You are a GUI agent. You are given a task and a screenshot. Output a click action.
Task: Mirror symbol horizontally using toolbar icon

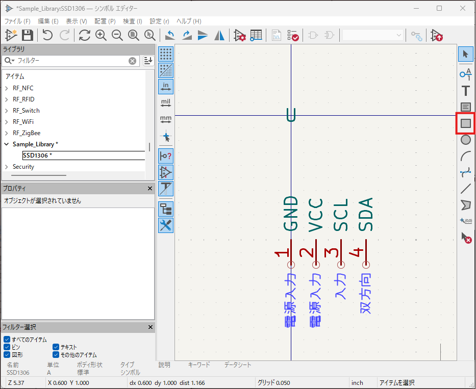(x=219, y=35)
